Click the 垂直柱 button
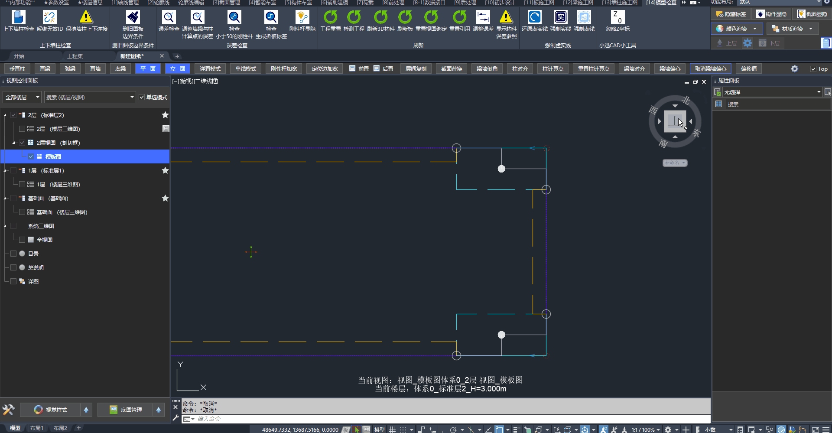Screen dimensions: 832x433 point(17,69)
